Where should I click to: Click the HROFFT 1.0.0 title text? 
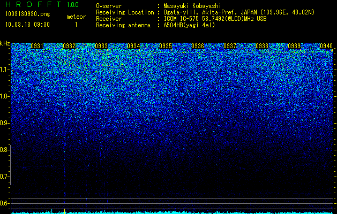pos(42,4)
